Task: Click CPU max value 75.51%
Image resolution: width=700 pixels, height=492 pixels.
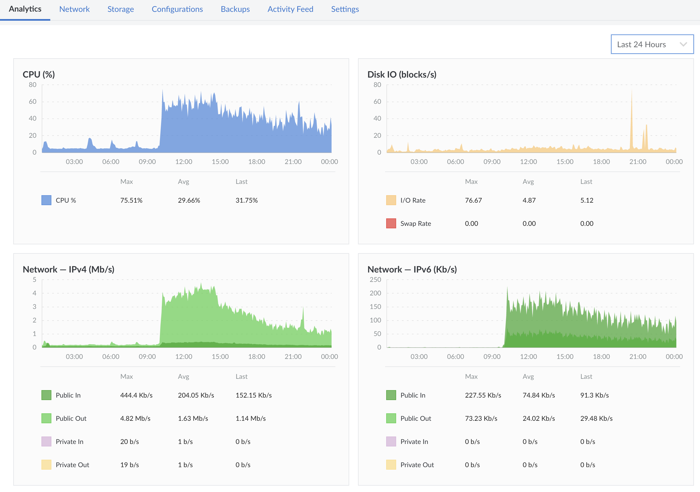Action: tap(131, 200)
